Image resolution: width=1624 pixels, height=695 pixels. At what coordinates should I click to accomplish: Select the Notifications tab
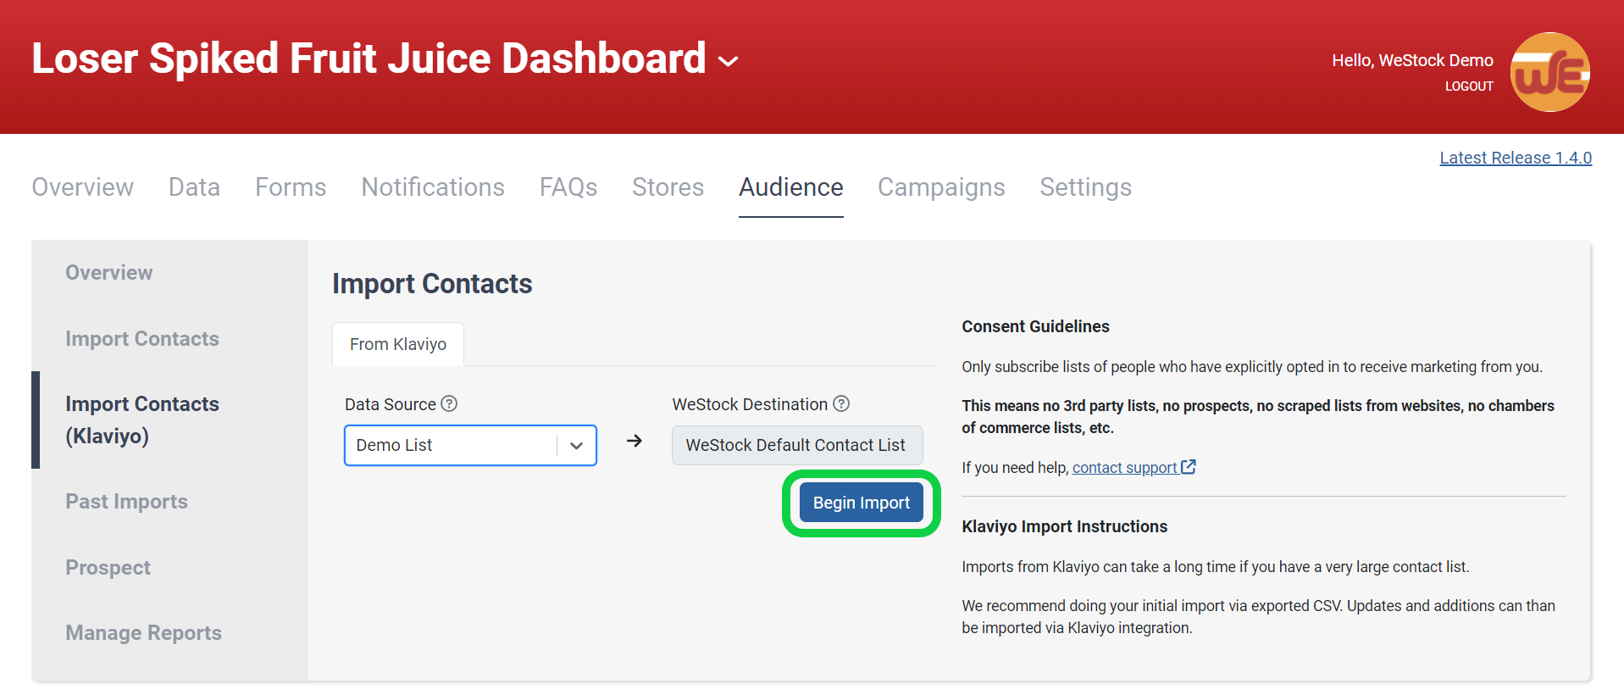tap(433, 187)
